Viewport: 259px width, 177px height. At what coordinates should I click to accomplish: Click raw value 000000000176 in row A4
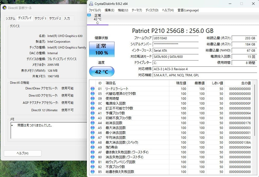pos(240,123)
